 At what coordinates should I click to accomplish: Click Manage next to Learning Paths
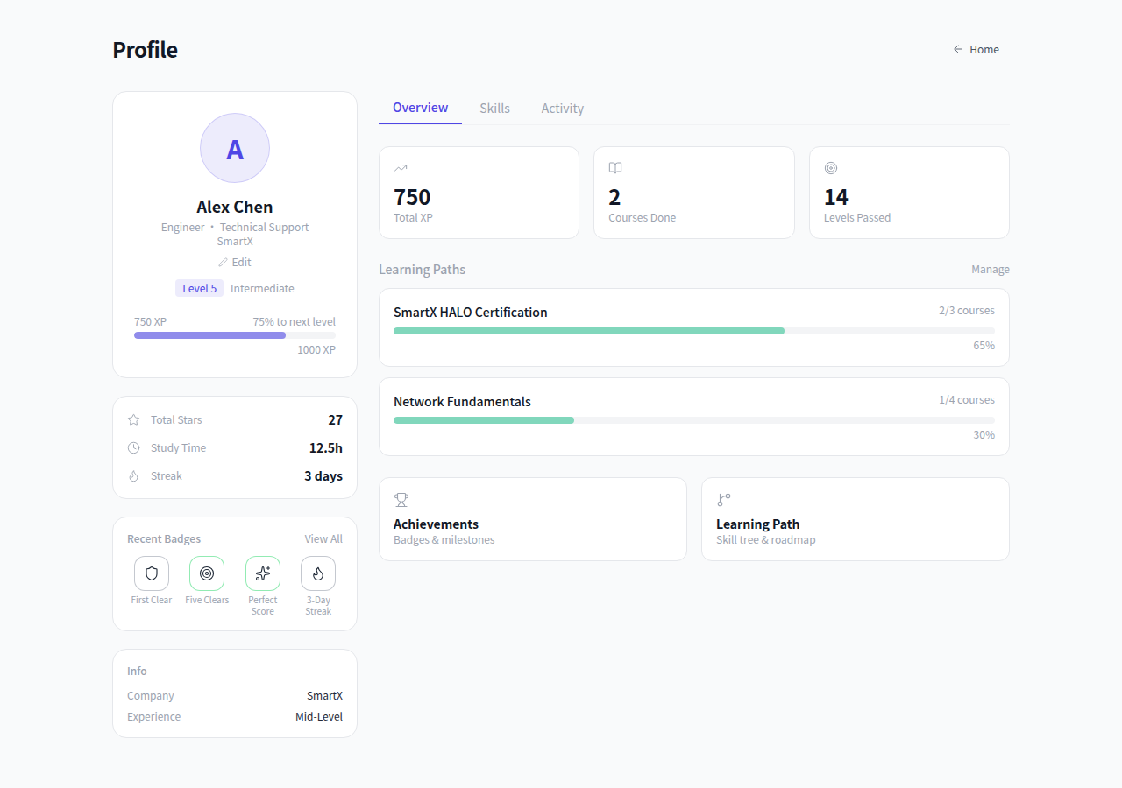pyautogui.click(x=990, y=270)
